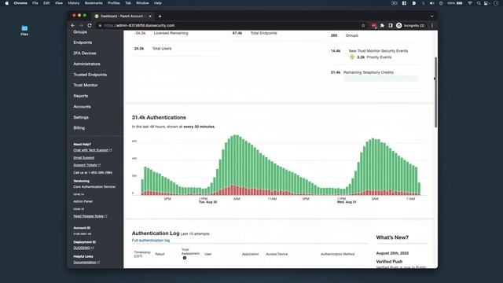The width and height of the screenshot is (503, 283).
Task: Open Groups in the sidebar
Action: (80, 31)
